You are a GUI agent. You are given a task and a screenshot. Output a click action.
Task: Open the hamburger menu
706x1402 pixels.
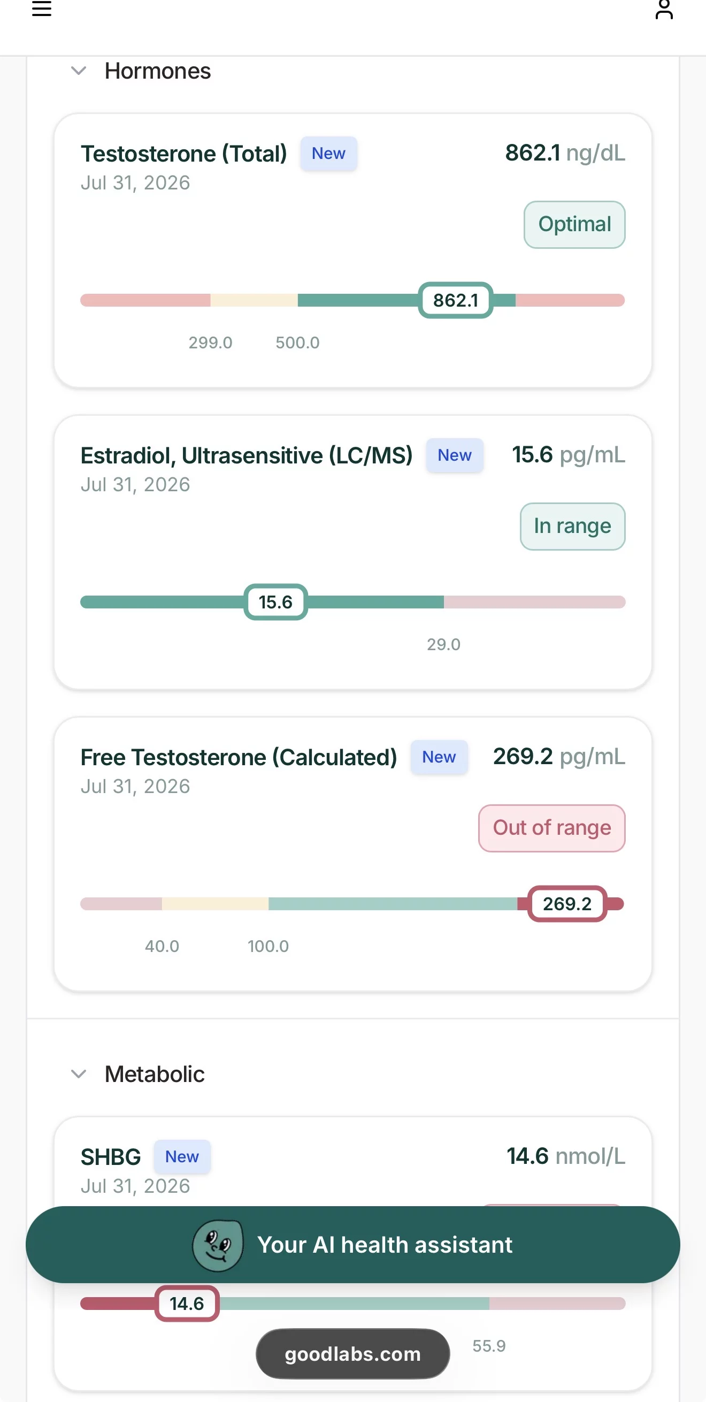point(41,8)
